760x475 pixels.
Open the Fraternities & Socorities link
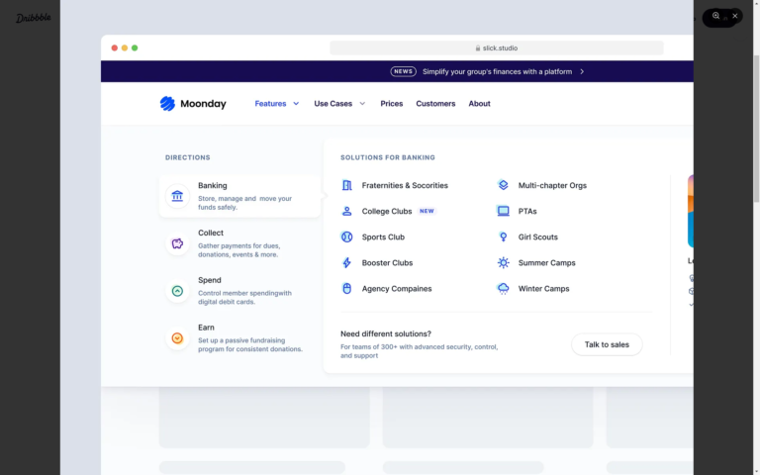click(405, 185)
